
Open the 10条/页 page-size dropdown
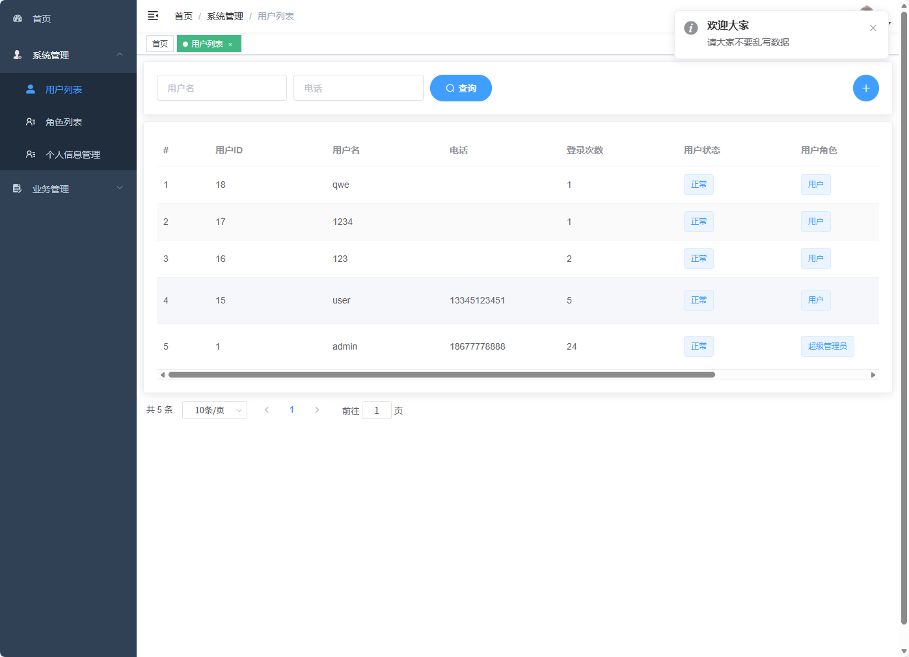(215, 410)
